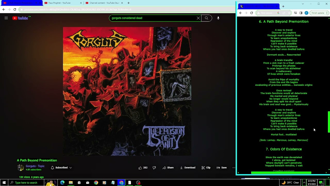
Task: Click the Finish update button
Action: (x=319, y=13)
